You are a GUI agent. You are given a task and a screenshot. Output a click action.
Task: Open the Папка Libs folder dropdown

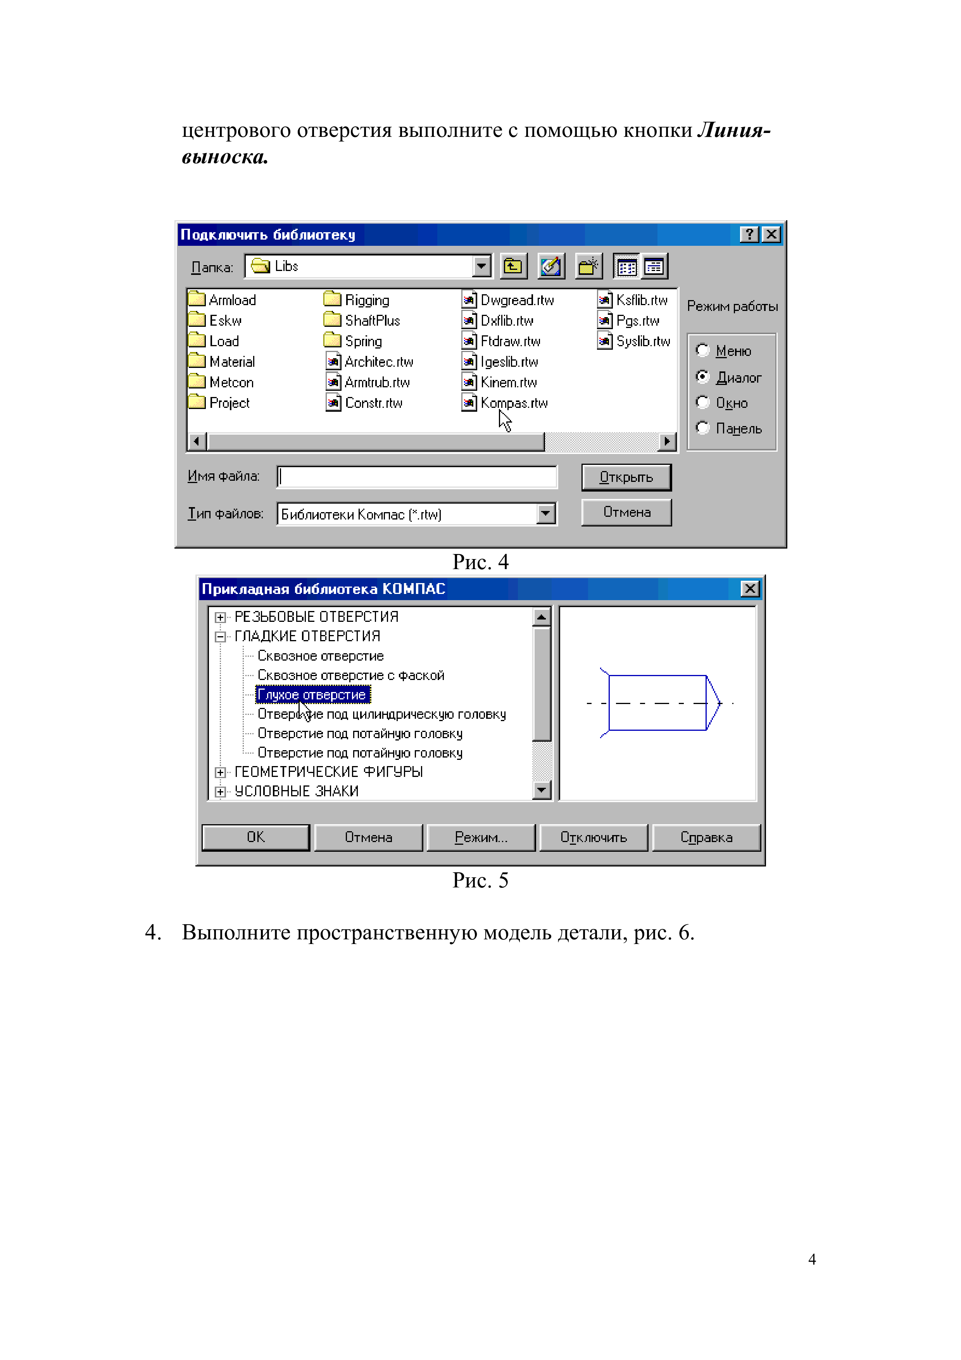point(482,267)
